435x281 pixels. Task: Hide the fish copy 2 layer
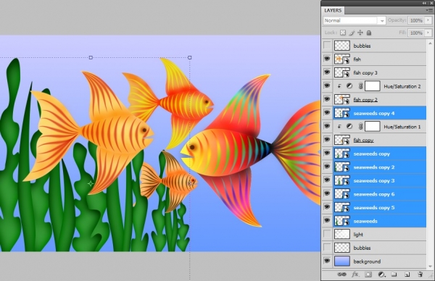click(x=328, y=99)
